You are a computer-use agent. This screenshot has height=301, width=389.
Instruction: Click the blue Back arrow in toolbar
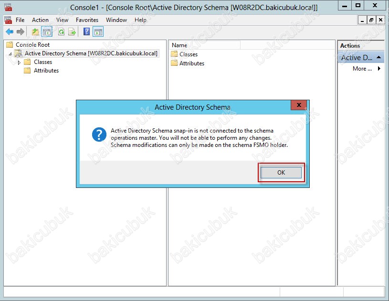(10, 32)
